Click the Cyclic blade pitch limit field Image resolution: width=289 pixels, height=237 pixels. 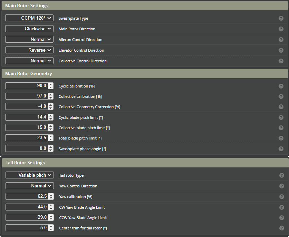[26, 117]
